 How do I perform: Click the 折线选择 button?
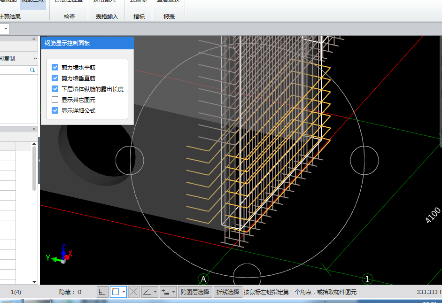point(228,292)
